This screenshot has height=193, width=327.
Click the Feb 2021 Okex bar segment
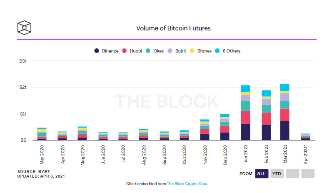(x=265, y=108)
